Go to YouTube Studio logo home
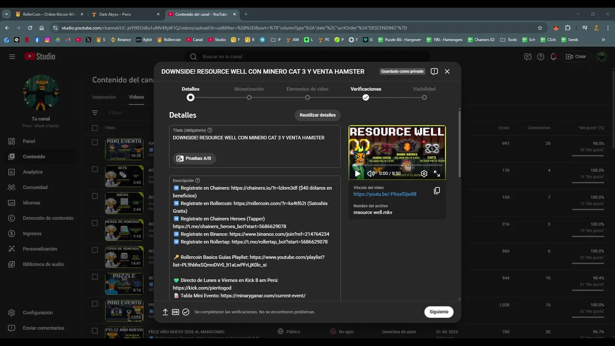615x346 pixels. click(x=40, y=57)
